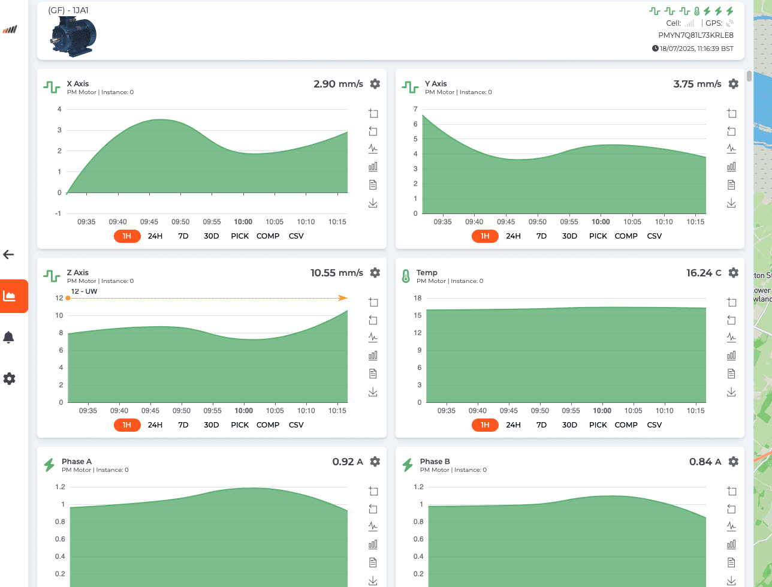Export CSV from Y Axis chart

click(655, 236)
